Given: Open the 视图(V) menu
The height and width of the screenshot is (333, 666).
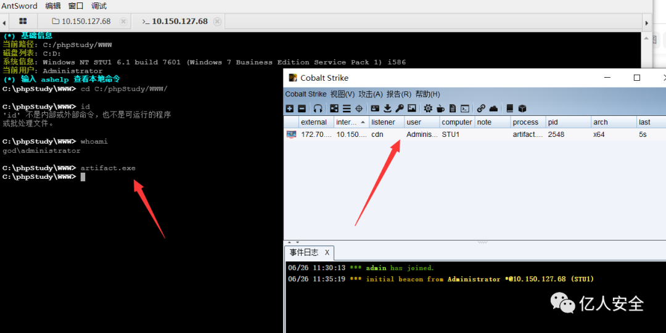Looking at the screenshot, I should pyautogui.click(x=342, y=94).
